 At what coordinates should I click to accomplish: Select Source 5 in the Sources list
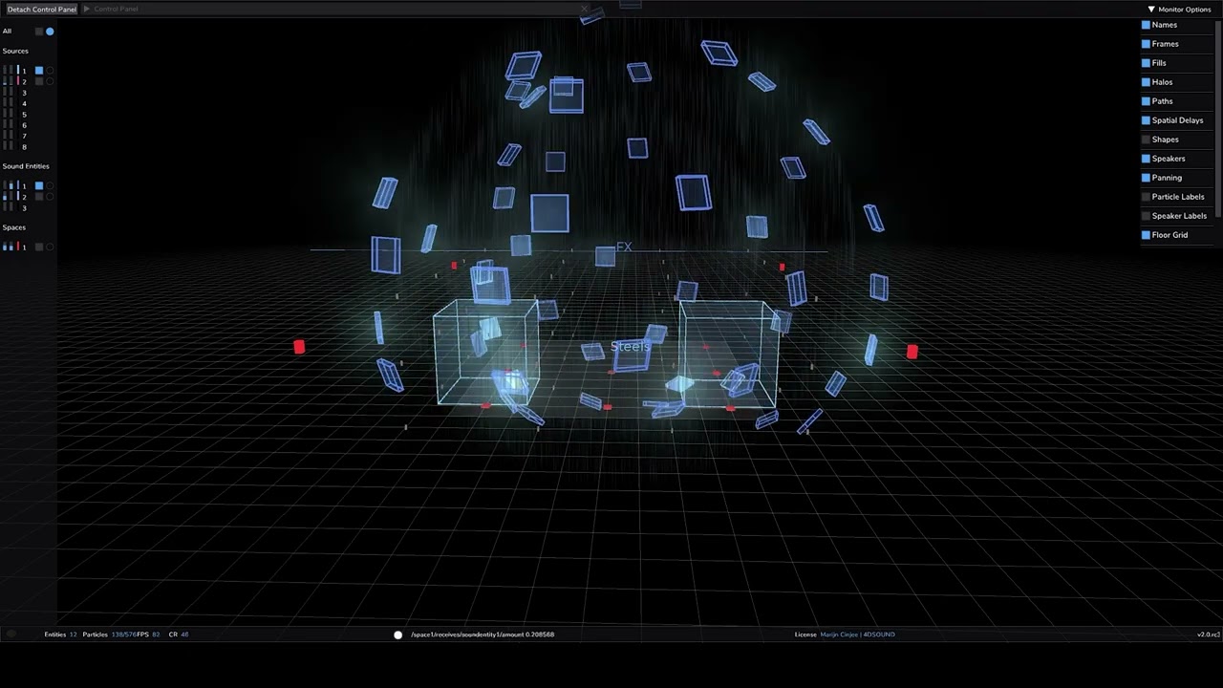[x=24, y=115]
